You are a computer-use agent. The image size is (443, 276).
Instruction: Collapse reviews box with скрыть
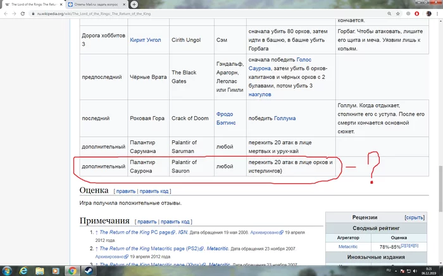(415, 217)
